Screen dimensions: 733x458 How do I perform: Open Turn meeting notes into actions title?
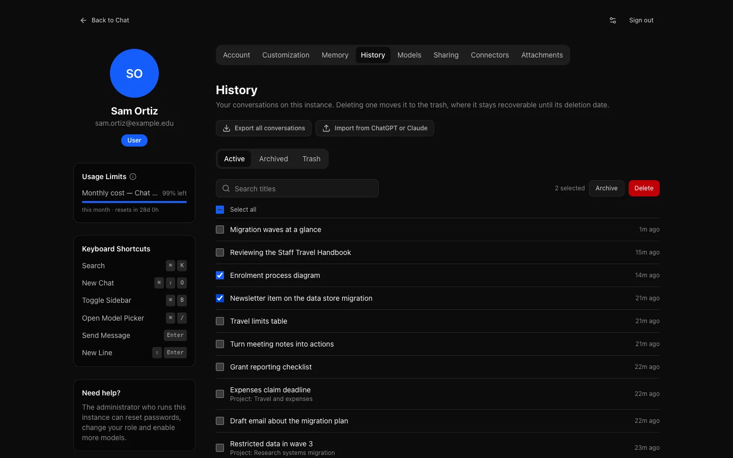coord(282,344)
